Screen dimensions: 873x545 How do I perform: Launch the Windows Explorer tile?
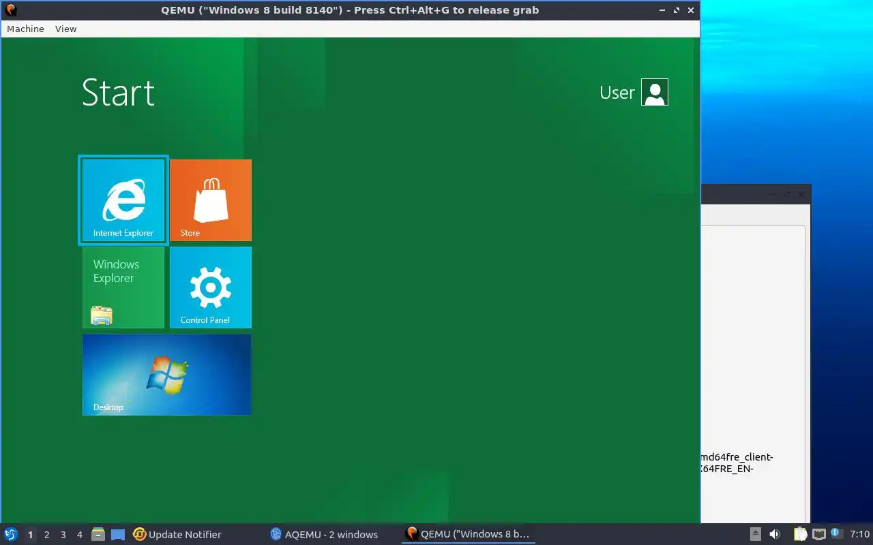[x=123, y=287]
